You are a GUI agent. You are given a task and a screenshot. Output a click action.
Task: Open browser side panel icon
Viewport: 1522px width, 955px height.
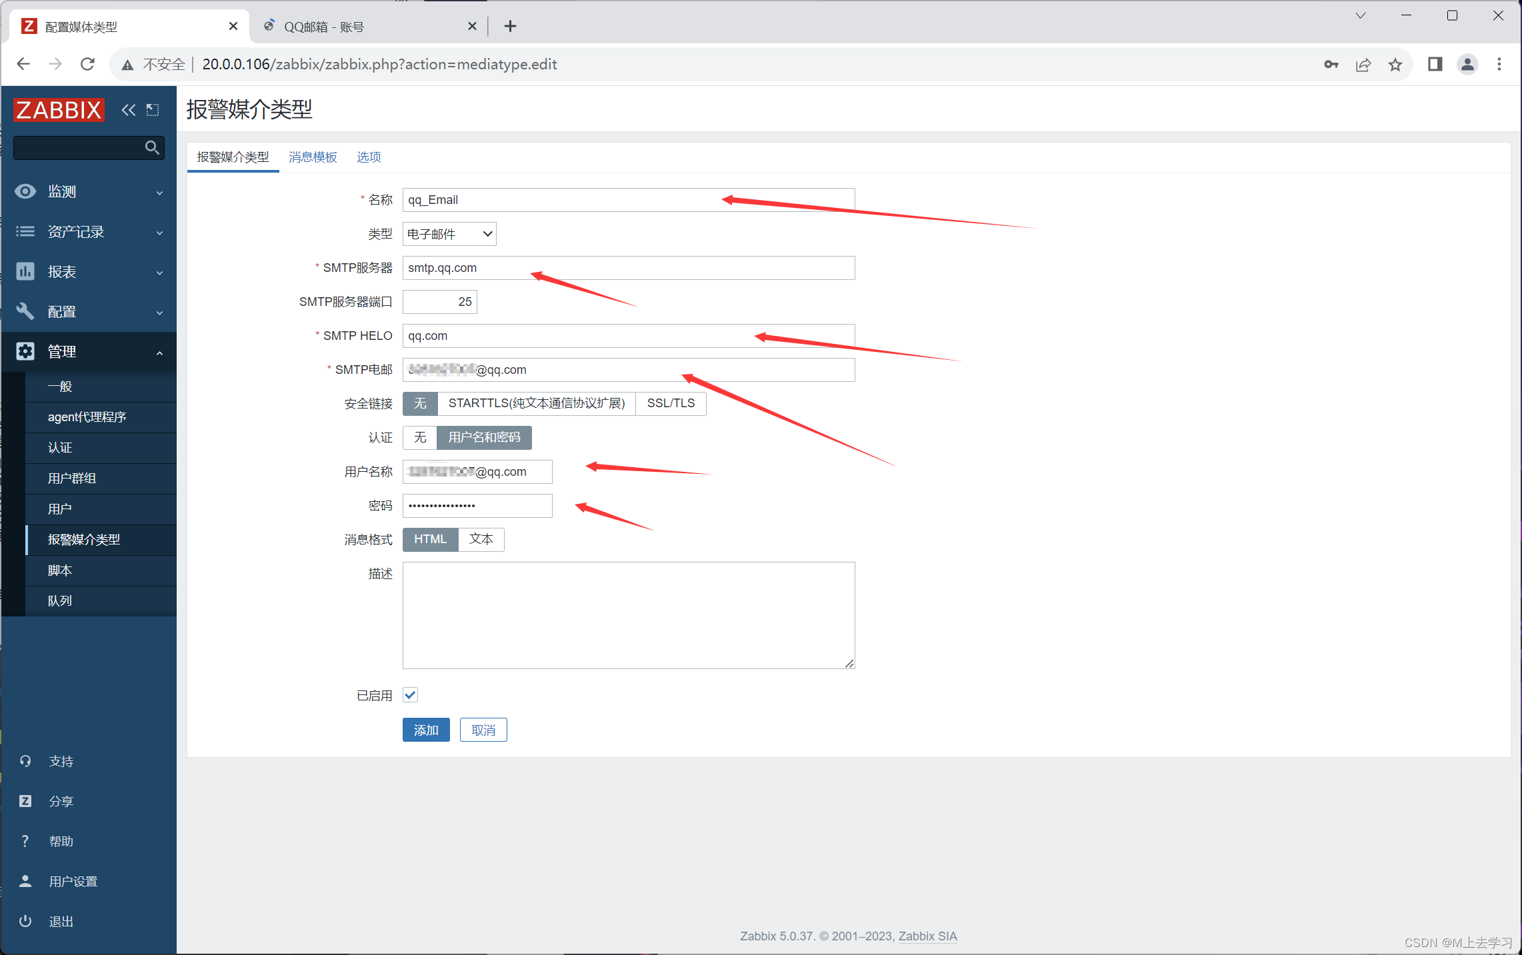pos(1435,65)
